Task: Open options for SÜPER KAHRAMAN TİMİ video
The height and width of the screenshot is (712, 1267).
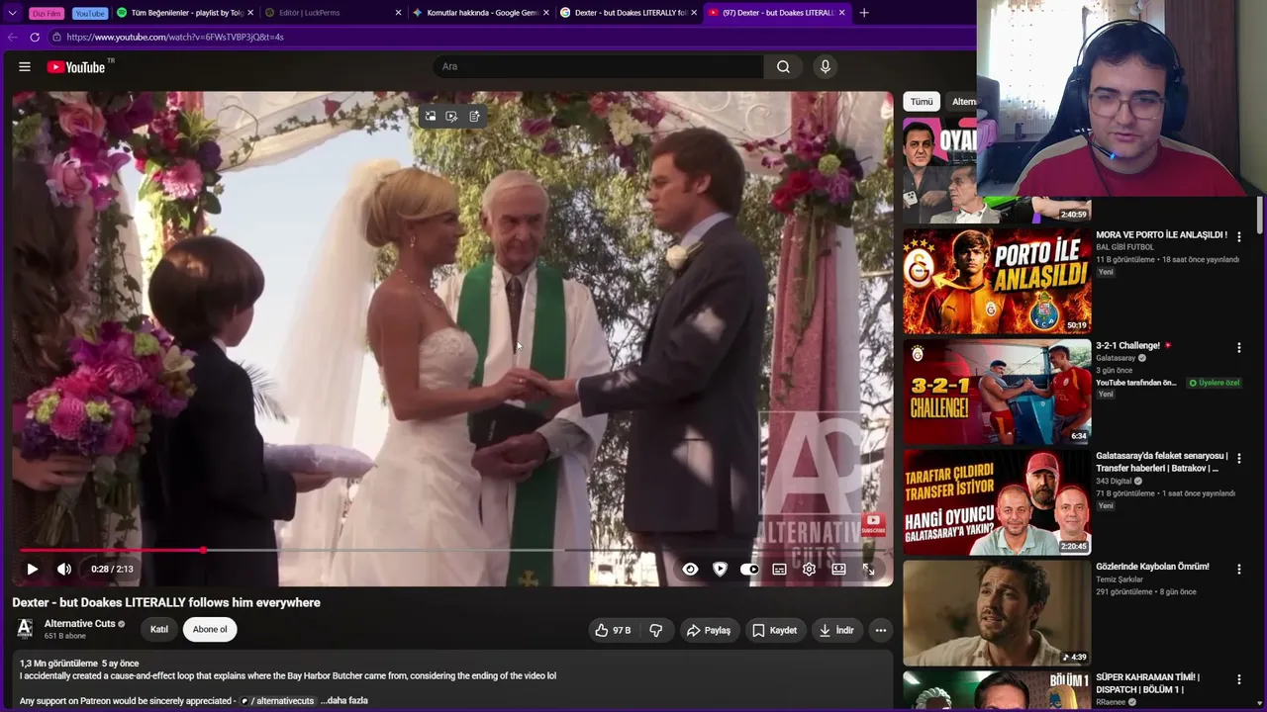Action: click(1238, 680)
